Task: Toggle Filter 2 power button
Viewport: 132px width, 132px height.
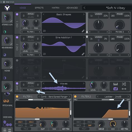Action: coord(75,97)
